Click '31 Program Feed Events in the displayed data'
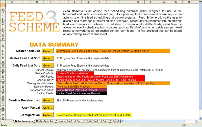 click(x=83, y=66)
